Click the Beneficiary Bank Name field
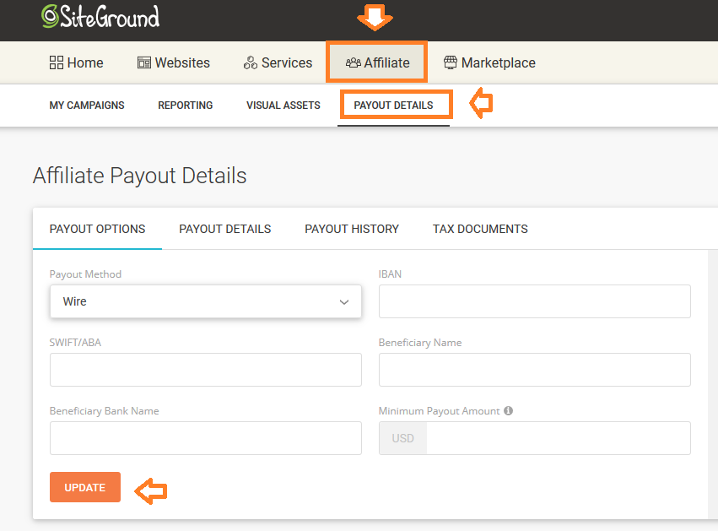This screenshot has width=718, height=531. pyautogui.click(x=206, y=438)
